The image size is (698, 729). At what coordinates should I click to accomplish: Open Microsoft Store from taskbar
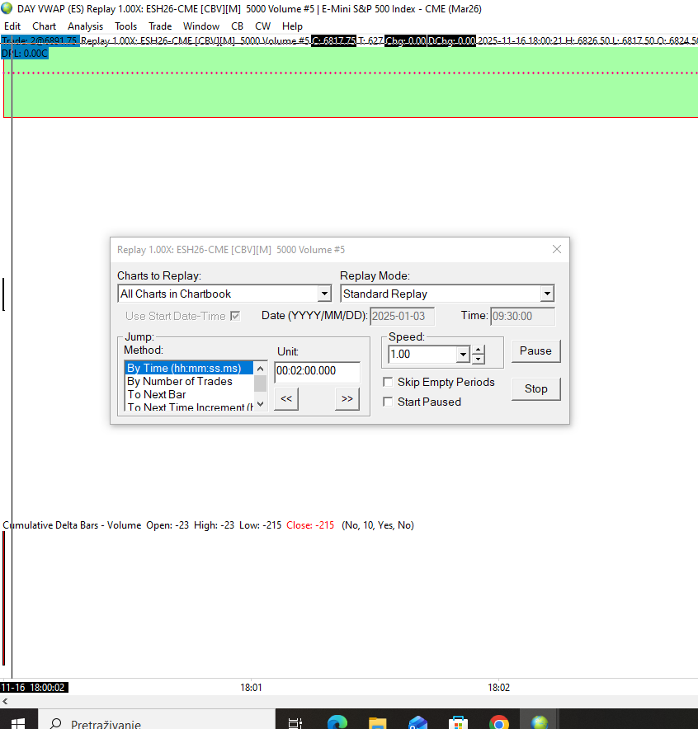pyautogui.click(x=458, y=722)
